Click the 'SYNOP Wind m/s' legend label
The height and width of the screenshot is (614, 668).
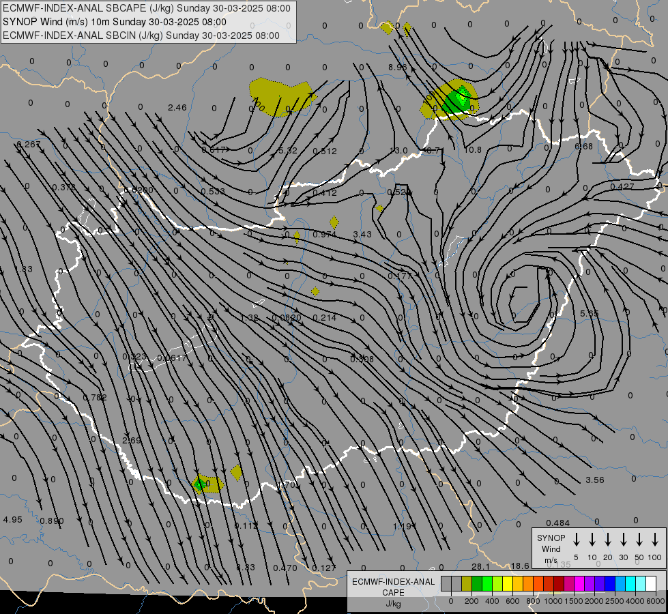[551, 549]
